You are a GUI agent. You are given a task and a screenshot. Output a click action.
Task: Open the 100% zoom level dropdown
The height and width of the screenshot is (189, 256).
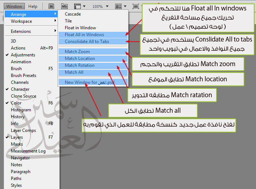107,7
